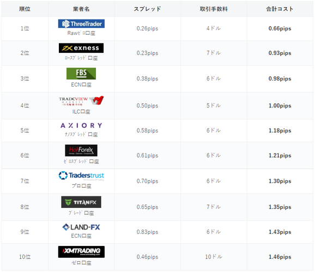Image resolution: width=315 pixels, height=272 pixels.
Task: Click the 0.50pips spread value
Action: pos(148,106)
